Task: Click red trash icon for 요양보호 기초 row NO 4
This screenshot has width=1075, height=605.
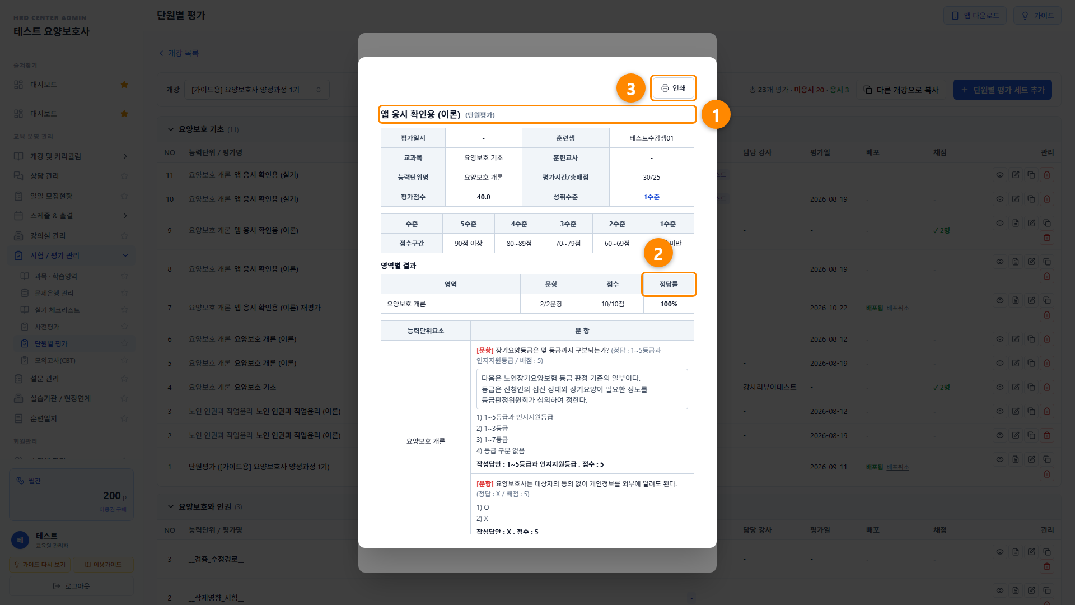Action: pos(1046,387)
